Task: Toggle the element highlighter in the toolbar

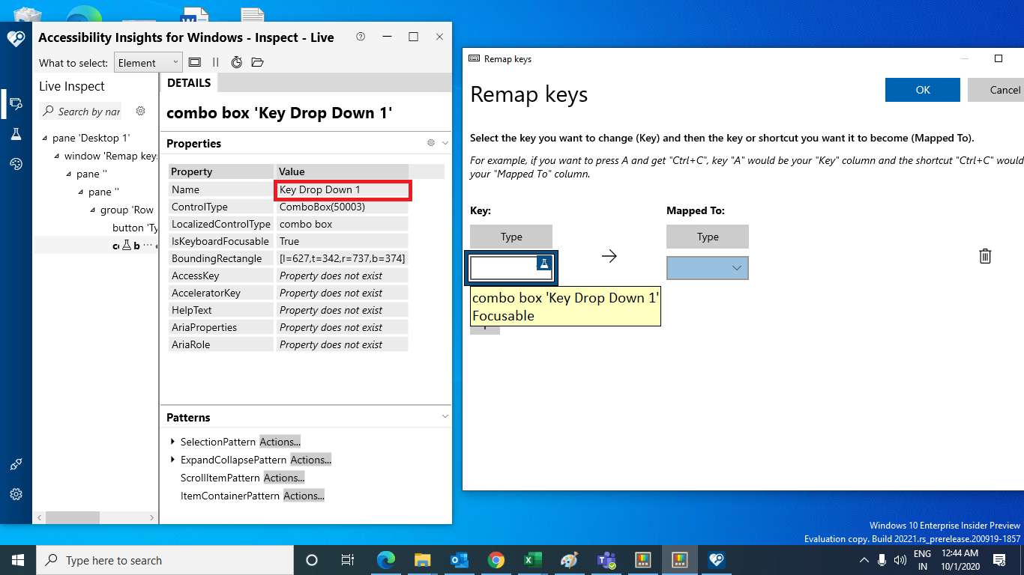Action: [196, 63]
